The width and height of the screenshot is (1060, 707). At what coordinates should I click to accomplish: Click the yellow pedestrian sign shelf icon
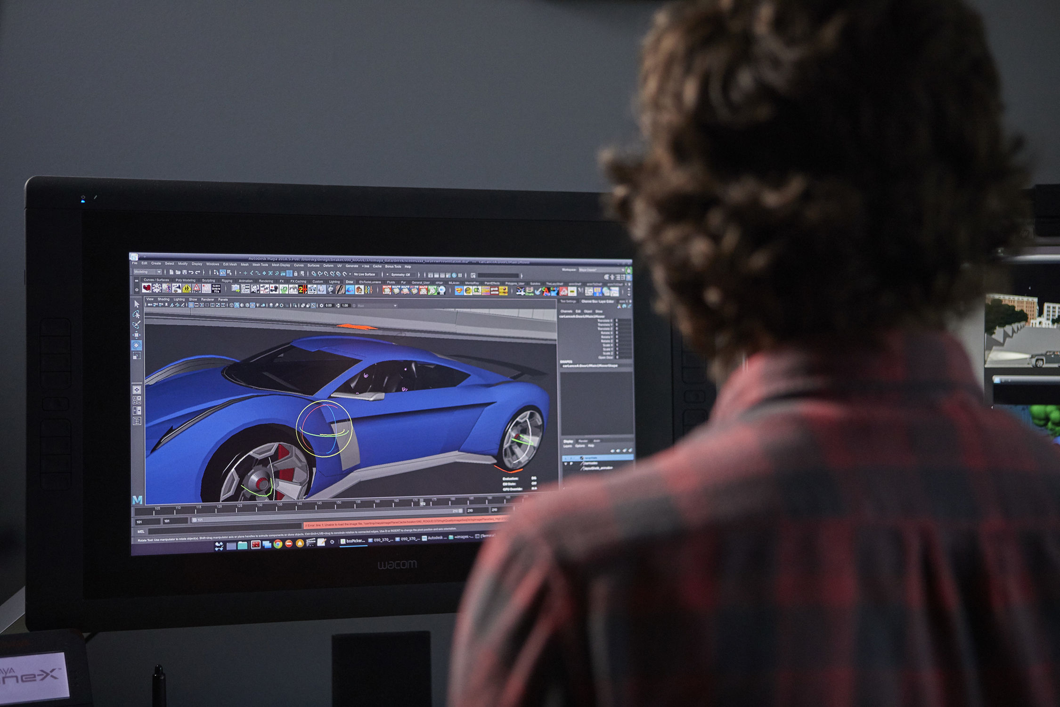click(x=187, y=288)
